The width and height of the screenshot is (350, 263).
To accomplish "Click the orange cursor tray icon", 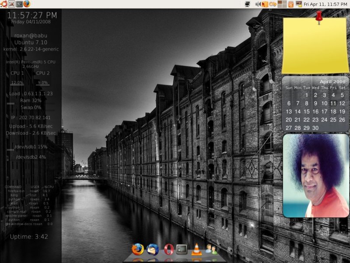I will coord(265,4).
